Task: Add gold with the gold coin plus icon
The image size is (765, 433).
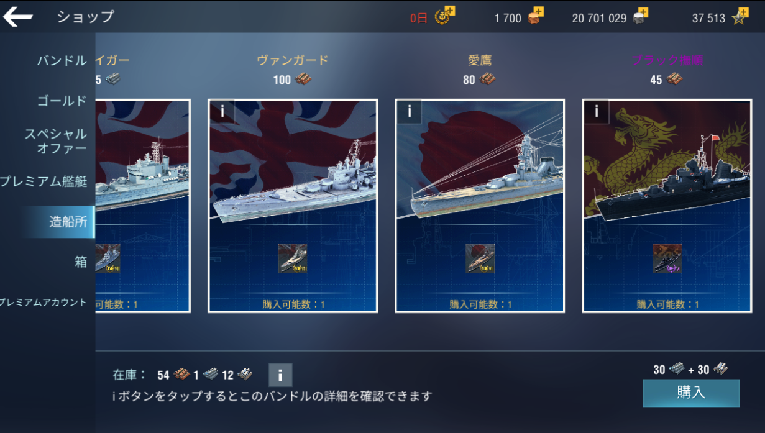Action: point(535,16)
